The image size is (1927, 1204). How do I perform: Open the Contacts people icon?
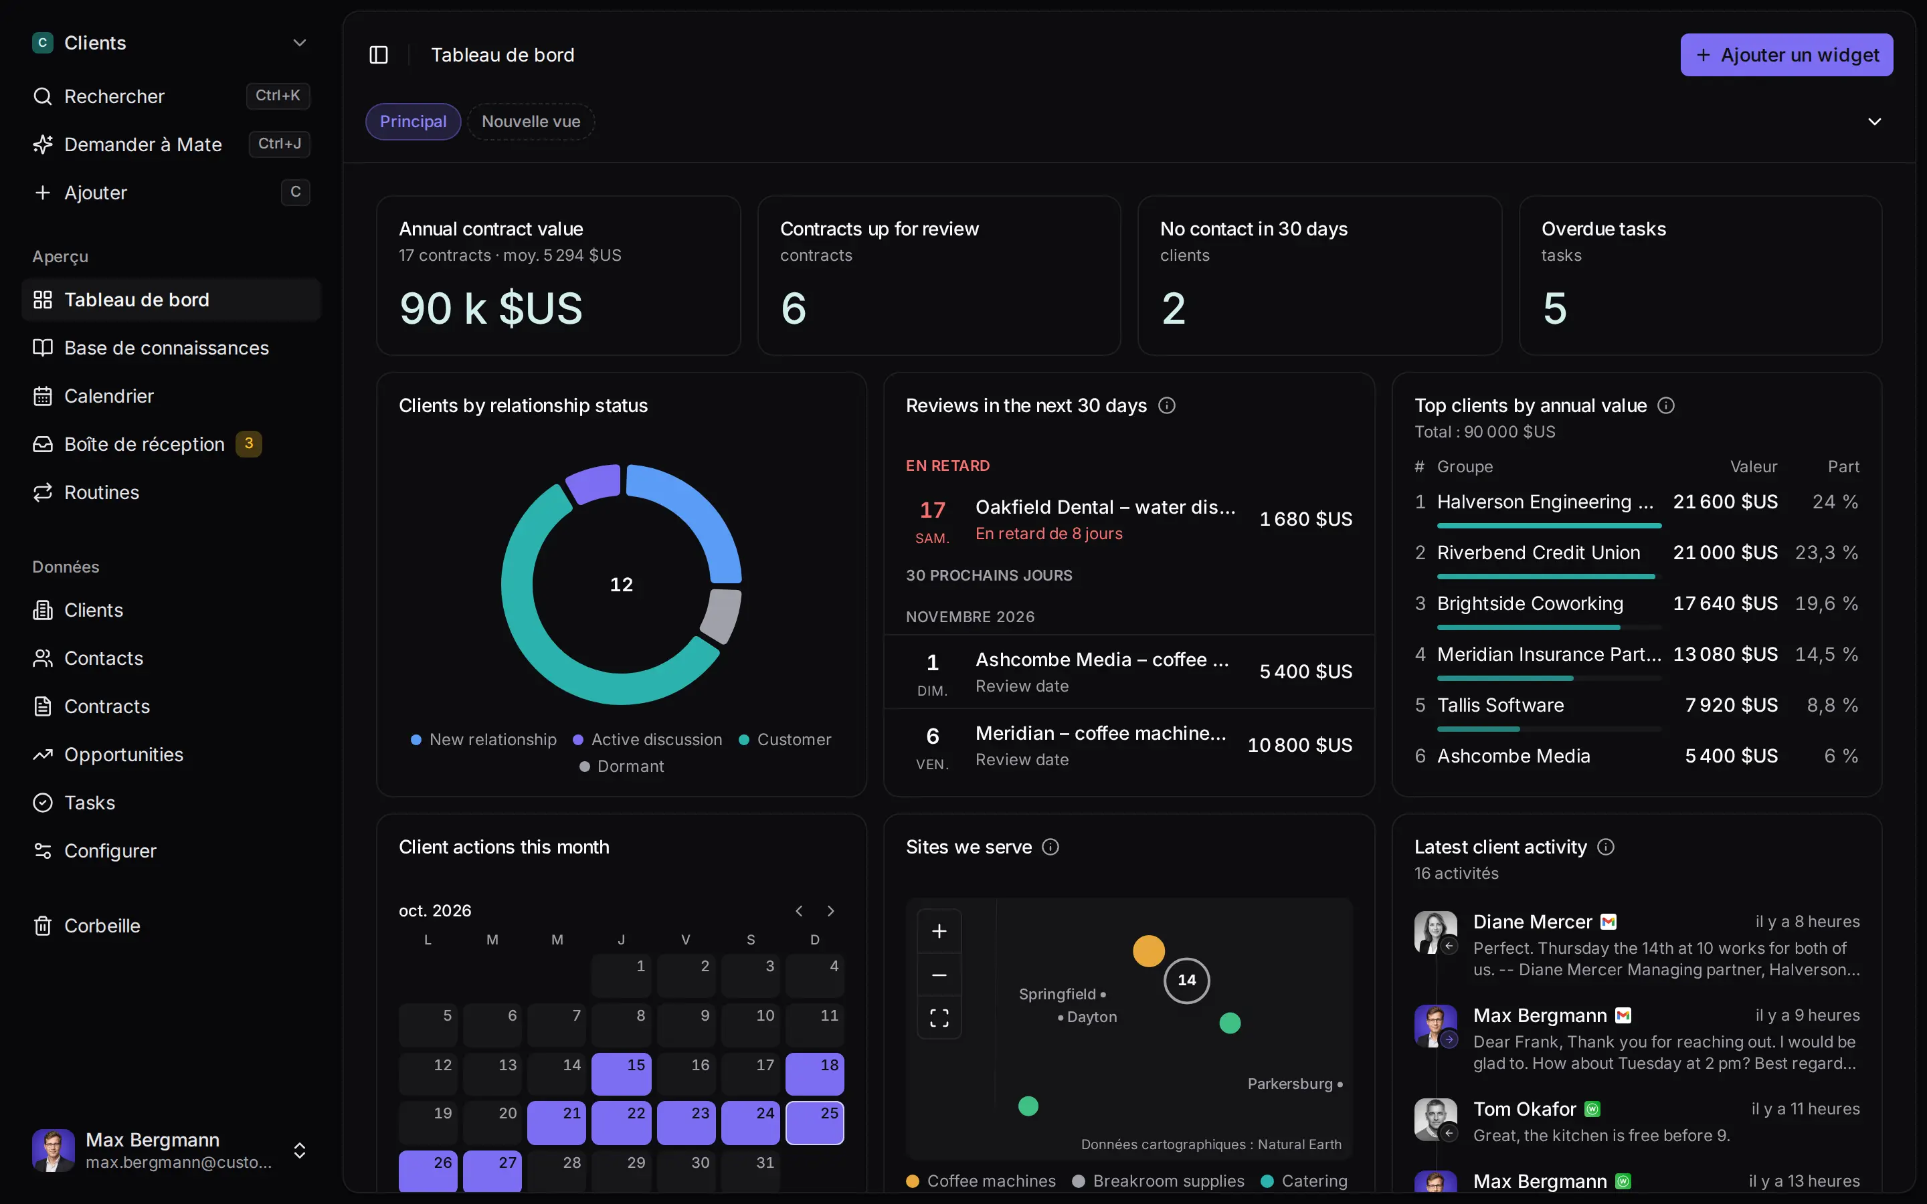[42, 659]
